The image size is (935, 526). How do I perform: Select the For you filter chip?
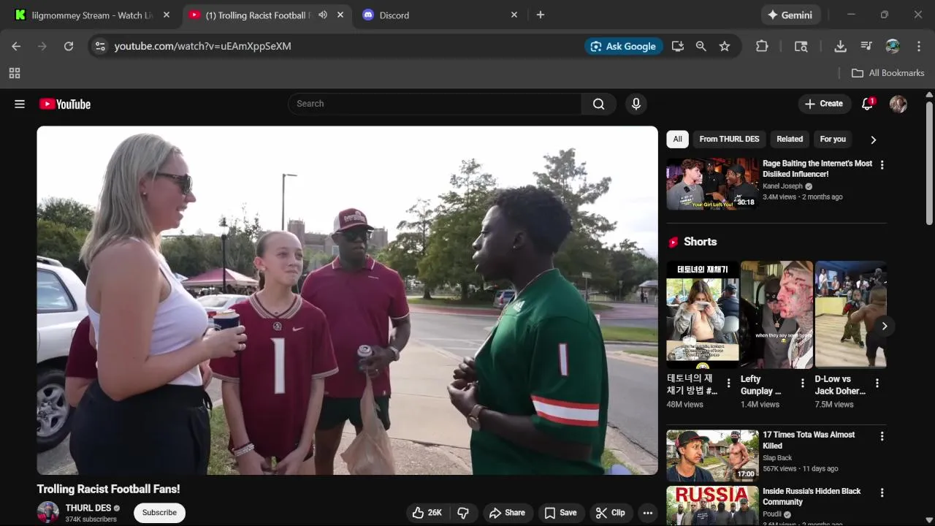pos(833,139)
